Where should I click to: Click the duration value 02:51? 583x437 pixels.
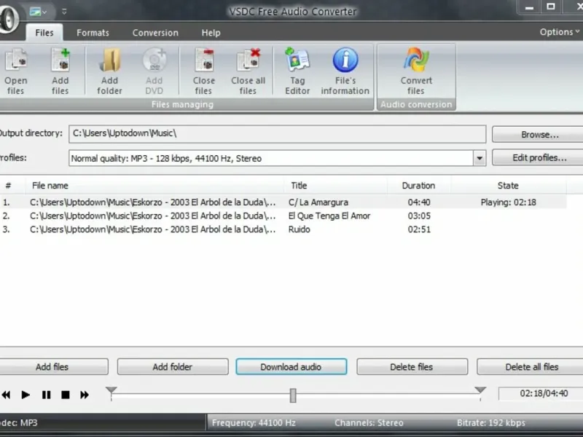point(419,229)
